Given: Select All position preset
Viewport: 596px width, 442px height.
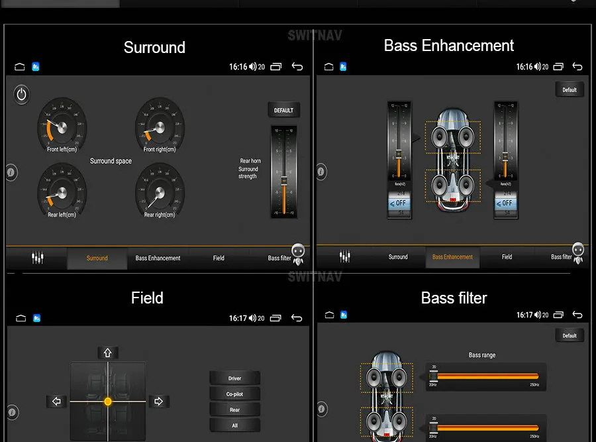Looking at the screenshot, I should [x=235, y=425].
